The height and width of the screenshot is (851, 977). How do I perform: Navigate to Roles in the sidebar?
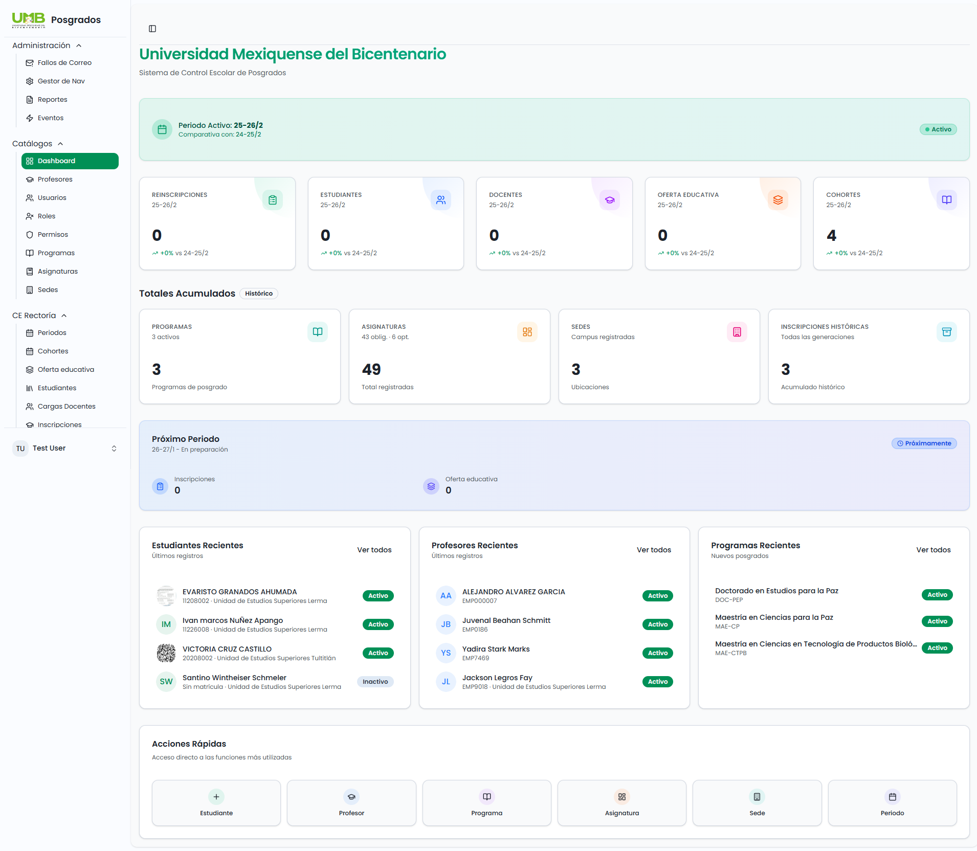70,216
